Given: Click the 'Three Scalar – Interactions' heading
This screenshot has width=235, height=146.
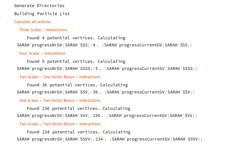Looking at the screenshot, I should point(43,30).
